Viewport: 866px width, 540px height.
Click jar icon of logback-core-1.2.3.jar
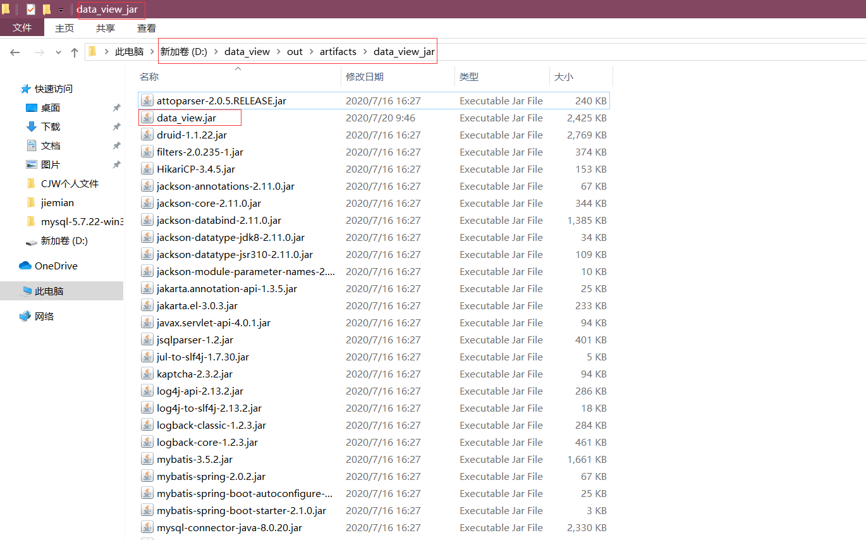point(147,442)
